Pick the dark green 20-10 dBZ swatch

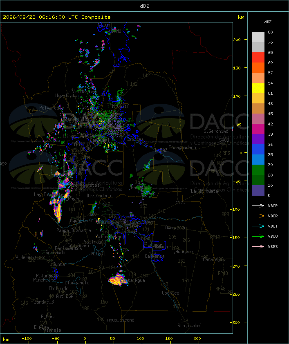click(258, 180)
